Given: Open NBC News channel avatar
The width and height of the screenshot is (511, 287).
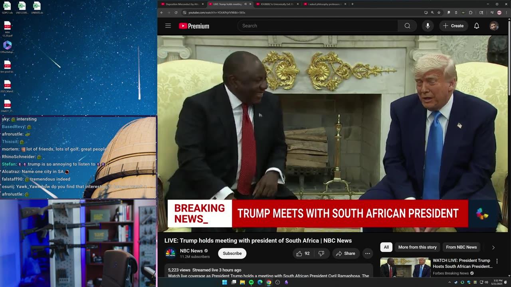Looking at the screenshot, I should (x=170, y=254).
